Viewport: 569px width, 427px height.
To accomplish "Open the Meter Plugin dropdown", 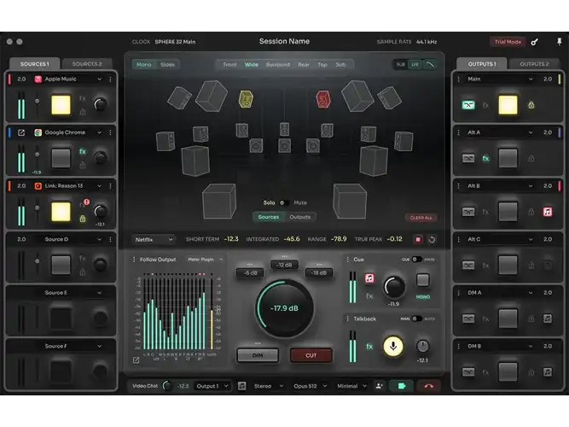I will pos(204,259).
